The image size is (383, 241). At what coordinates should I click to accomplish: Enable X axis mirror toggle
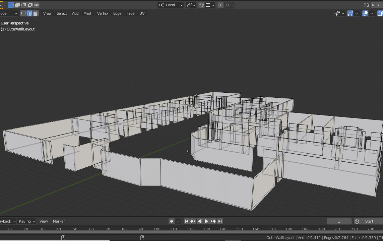(x=373, y=5)
